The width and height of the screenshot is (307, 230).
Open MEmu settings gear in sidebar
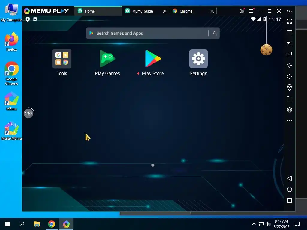pyautogui.click(x=289, y=110)
